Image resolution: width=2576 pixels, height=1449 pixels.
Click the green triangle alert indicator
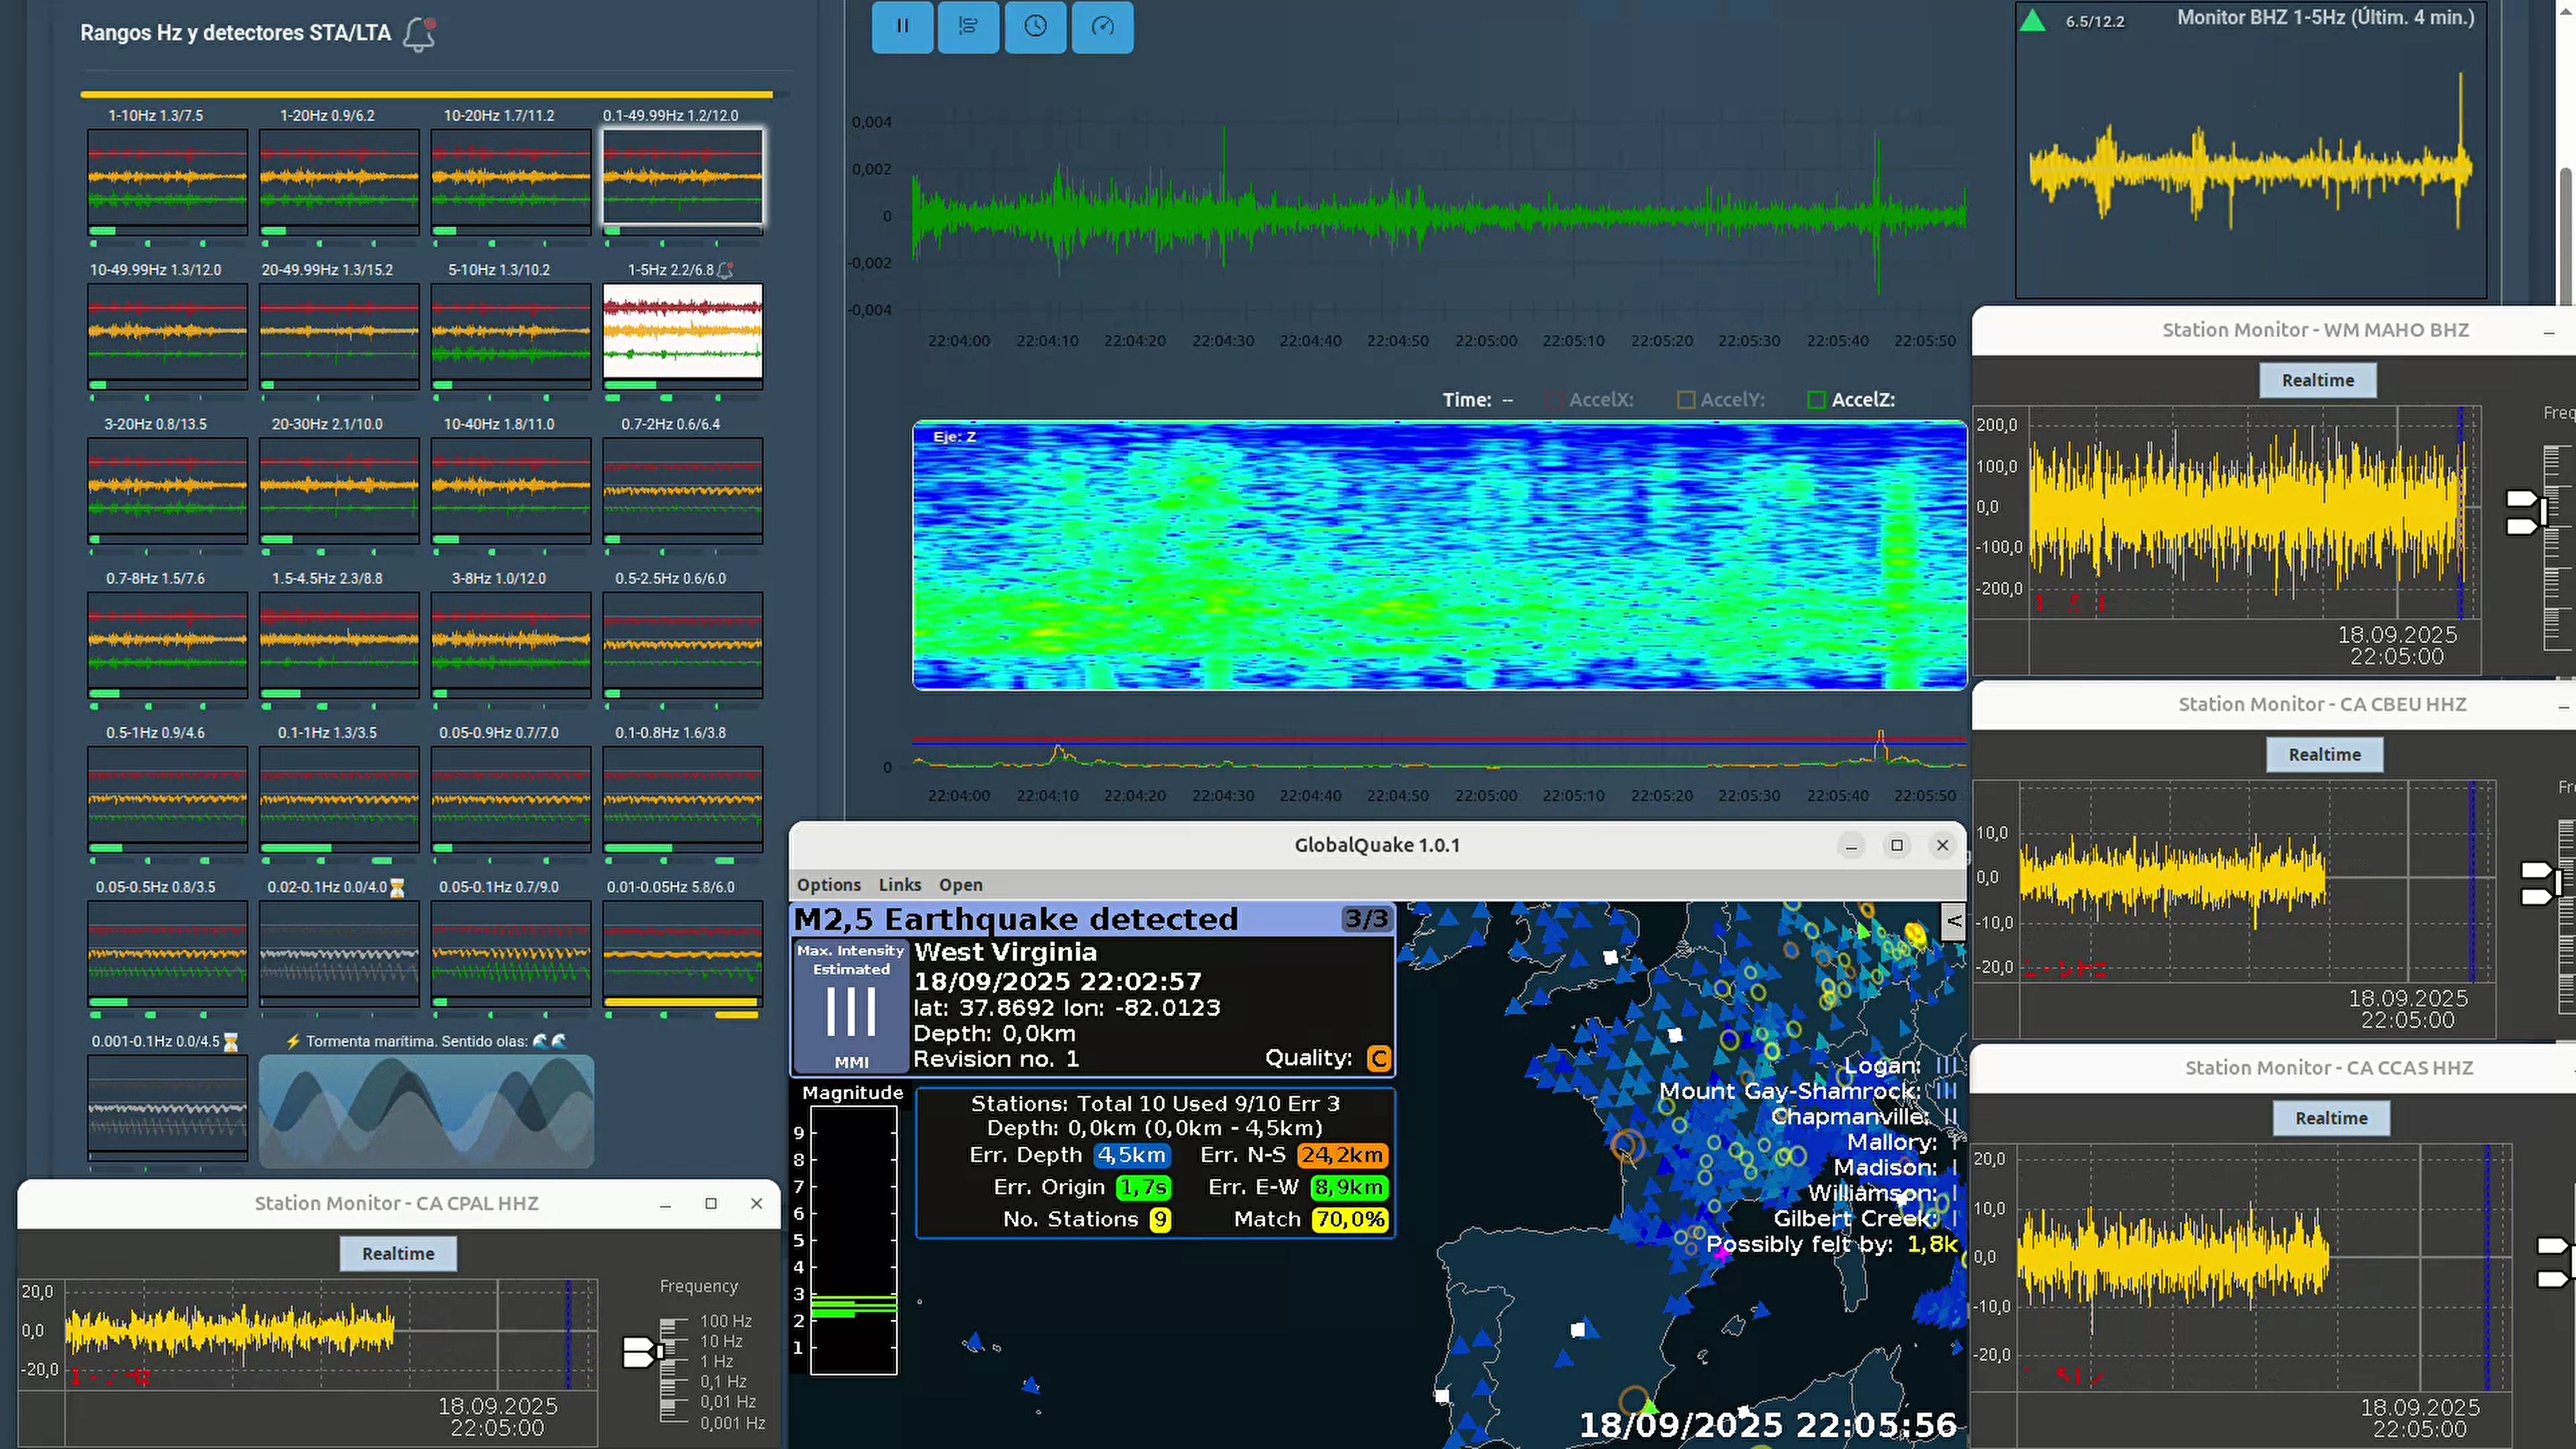[x=2032, y=21]
